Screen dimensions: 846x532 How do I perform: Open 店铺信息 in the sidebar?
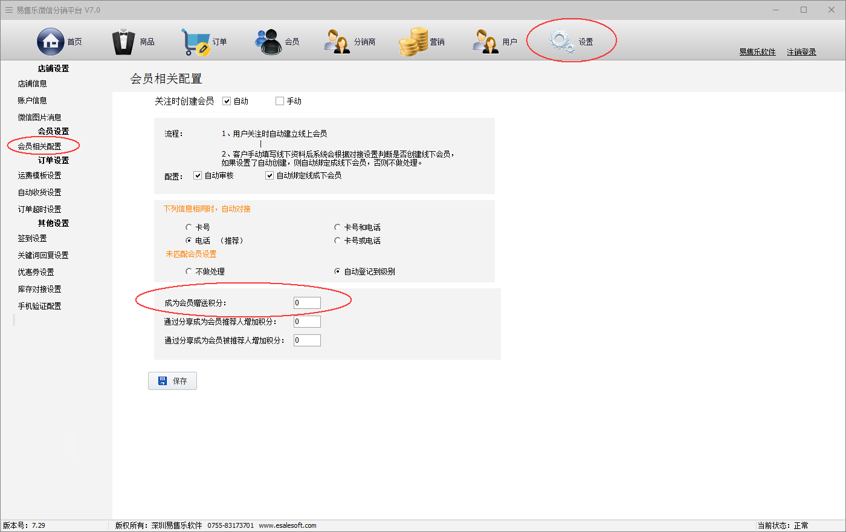tap(32, 84)
